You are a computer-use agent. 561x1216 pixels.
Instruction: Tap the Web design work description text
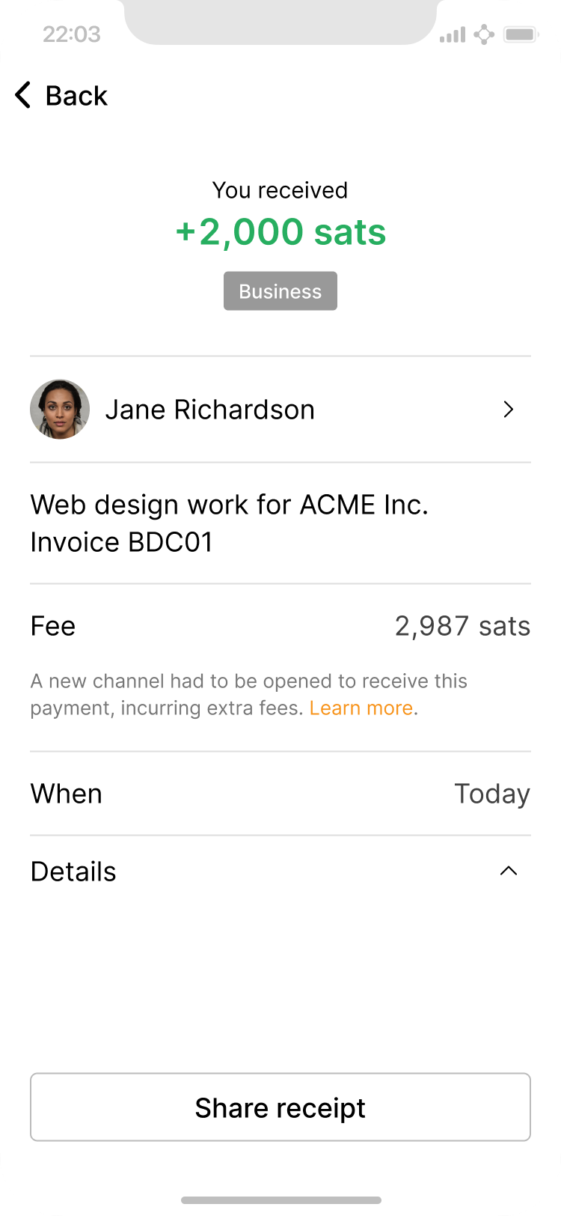click(x=229, y=505)
